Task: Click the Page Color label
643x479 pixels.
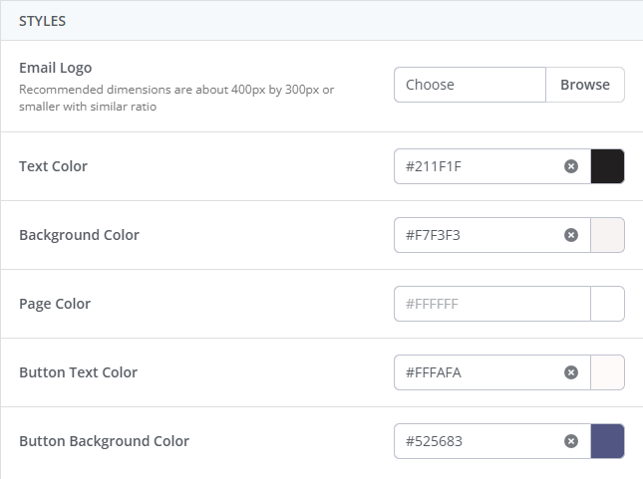Action: [x=55, y=304]
